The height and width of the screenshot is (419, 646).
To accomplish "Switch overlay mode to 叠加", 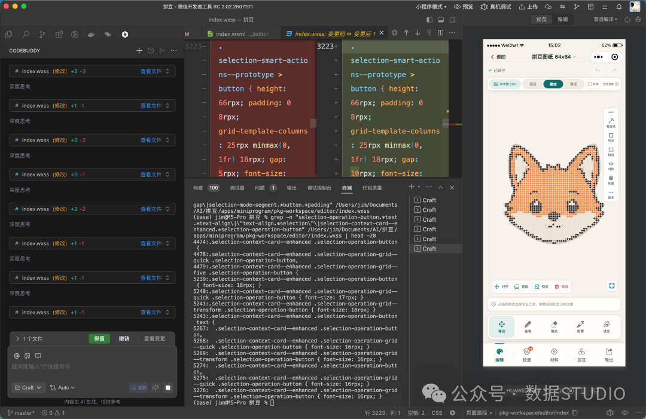I will [x=553, y=84].
